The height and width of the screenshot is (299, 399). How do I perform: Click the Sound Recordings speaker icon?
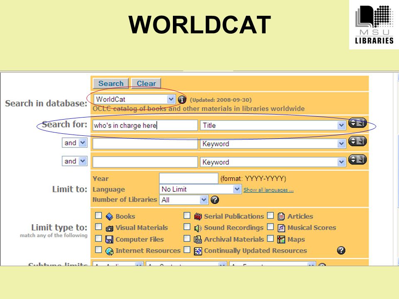(198, 228)
